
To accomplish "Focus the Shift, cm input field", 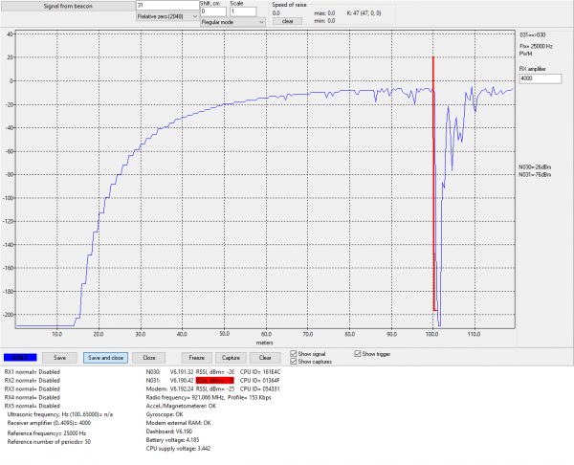I will (213, 11).
